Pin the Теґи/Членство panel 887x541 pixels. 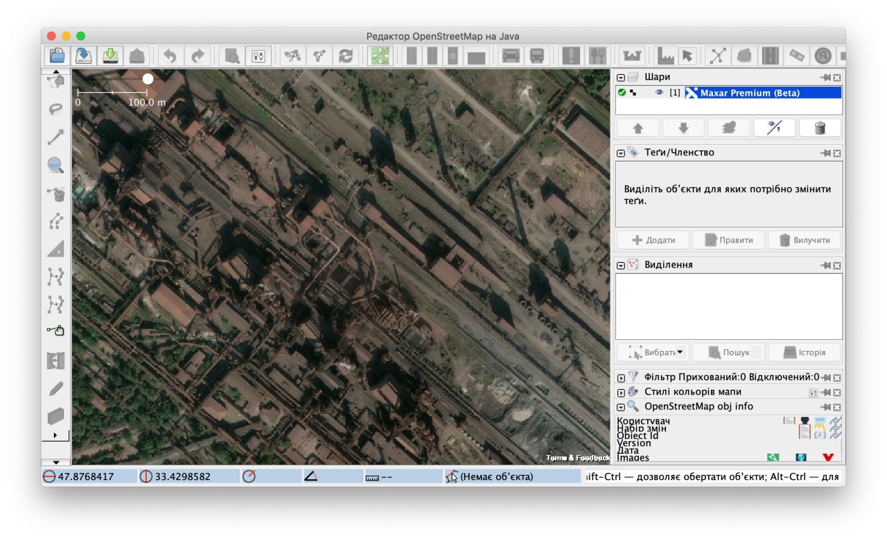click(x=825, y=153)
